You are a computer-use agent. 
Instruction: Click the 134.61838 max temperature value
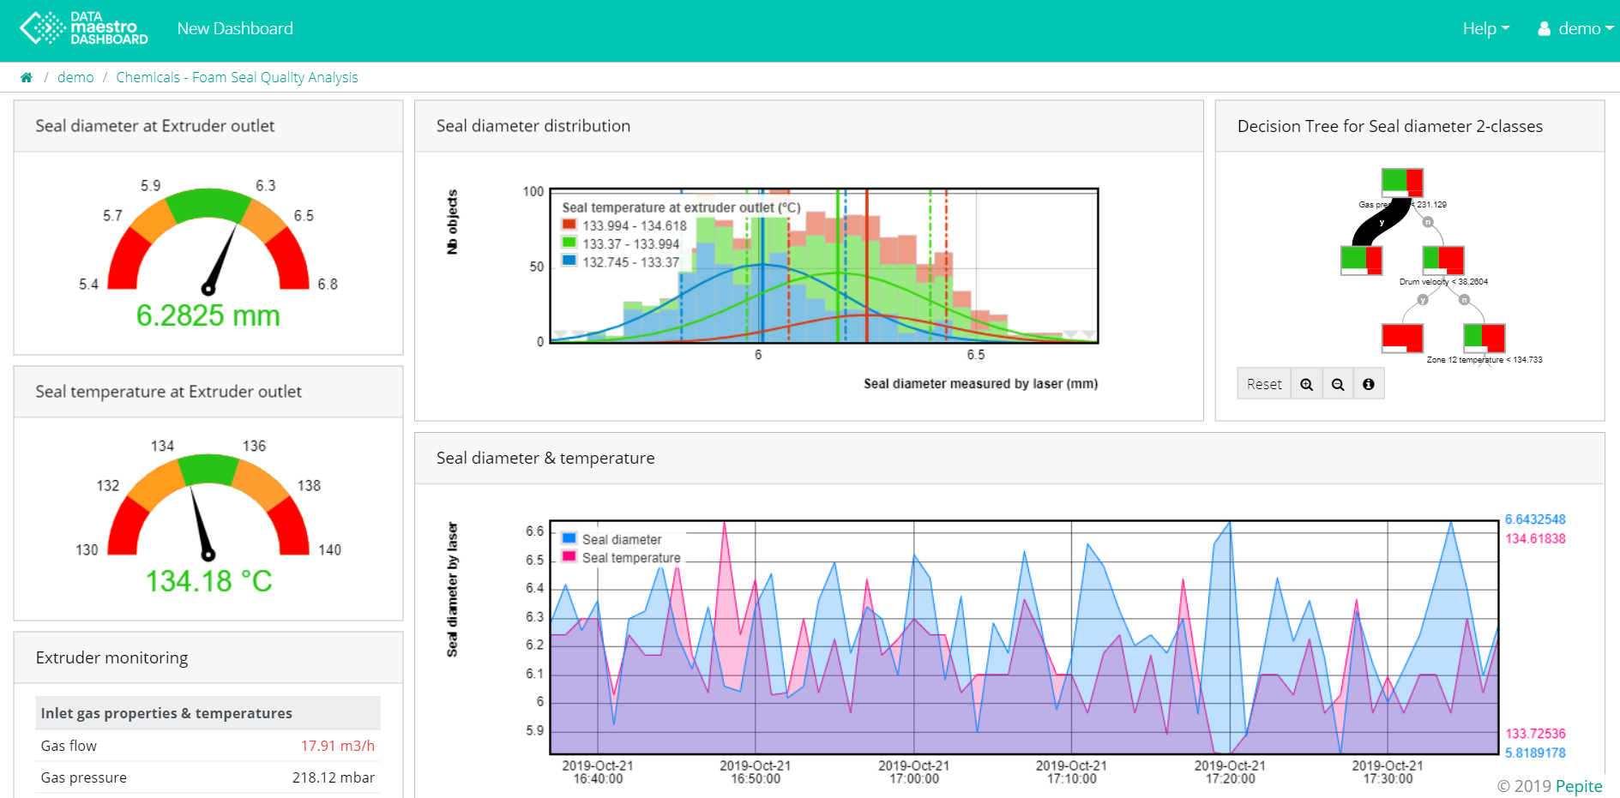click(1535, 538)
